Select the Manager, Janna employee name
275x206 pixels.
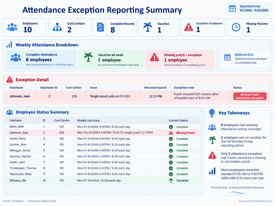20,150
